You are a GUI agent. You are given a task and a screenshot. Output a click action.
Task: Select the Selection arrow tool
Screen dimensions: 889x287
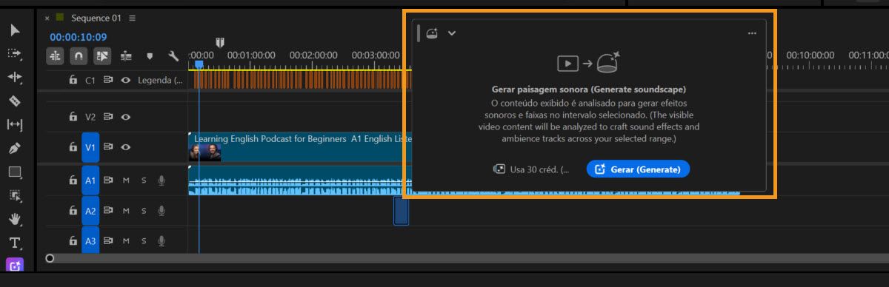pos(15,30)
